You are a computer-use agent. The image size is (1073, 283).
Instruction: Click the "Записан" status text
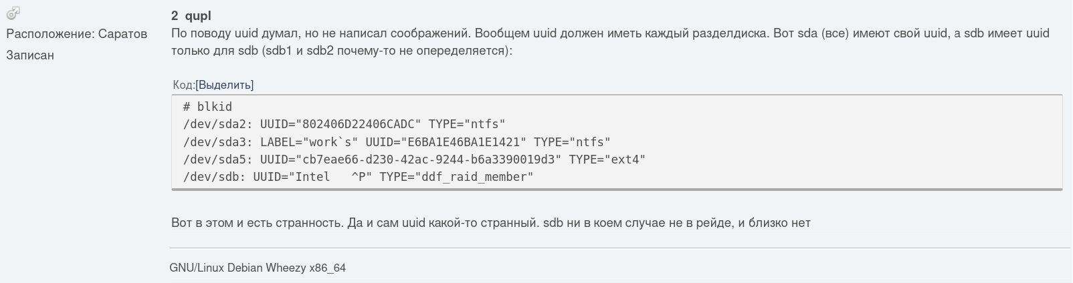click(30, 55)
